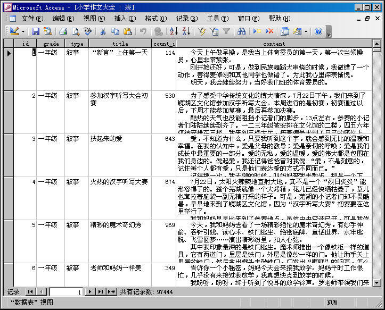Click the Undo arrow icon
Screen dimensions: 385x310
click(x=143, y=31)
